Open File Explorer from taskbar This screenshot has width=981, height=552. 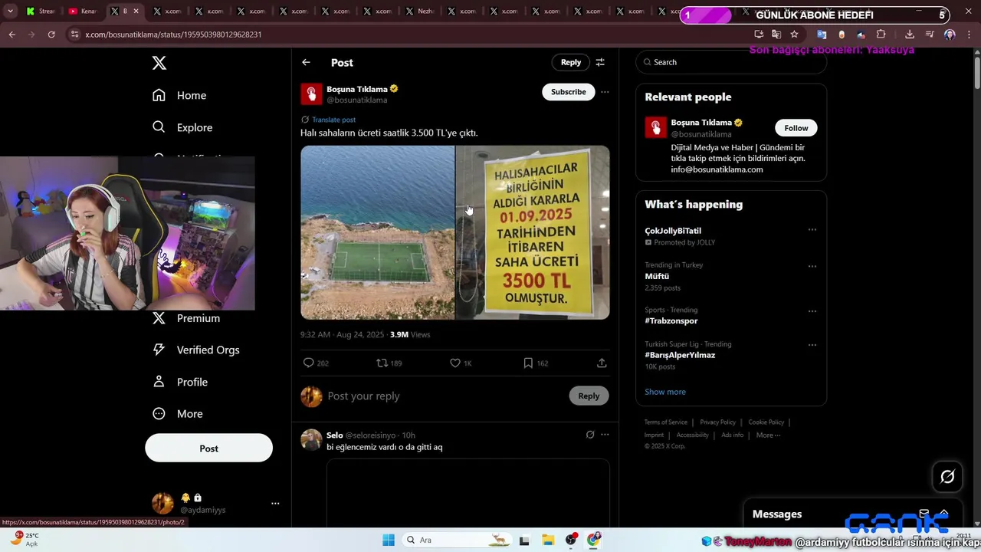[548, 540]
